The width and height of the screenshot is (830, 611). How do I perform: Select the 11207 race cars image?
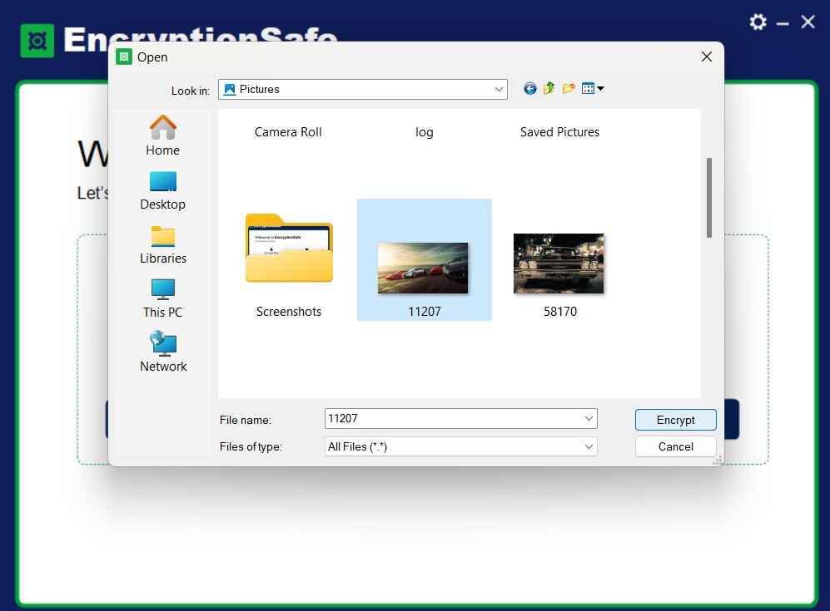point(424,259)
